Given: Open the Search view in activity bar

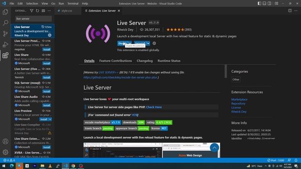Looking at the screenshot, I should 5,23.
